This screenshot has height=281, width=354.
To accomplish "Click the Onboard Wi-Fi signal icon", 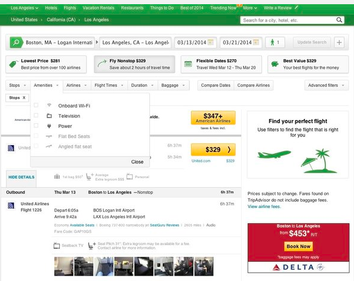I will [49, 105].
